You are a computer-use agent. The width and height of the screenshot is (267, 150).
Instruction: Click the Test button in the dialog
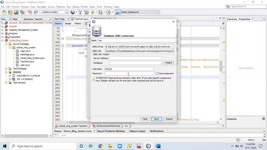pos(145,119)
